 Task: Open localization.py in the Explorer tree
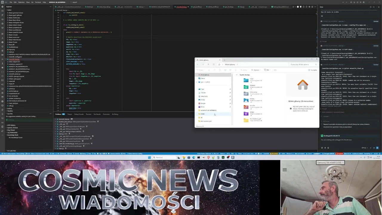click(x=13, y=47)
